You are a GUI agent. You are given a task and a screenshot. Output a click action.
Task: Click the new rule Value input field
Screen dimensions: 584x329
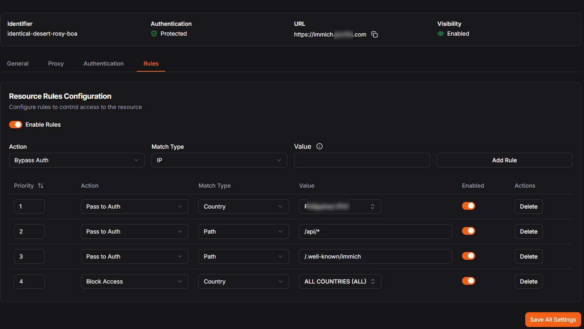(361, 160)
